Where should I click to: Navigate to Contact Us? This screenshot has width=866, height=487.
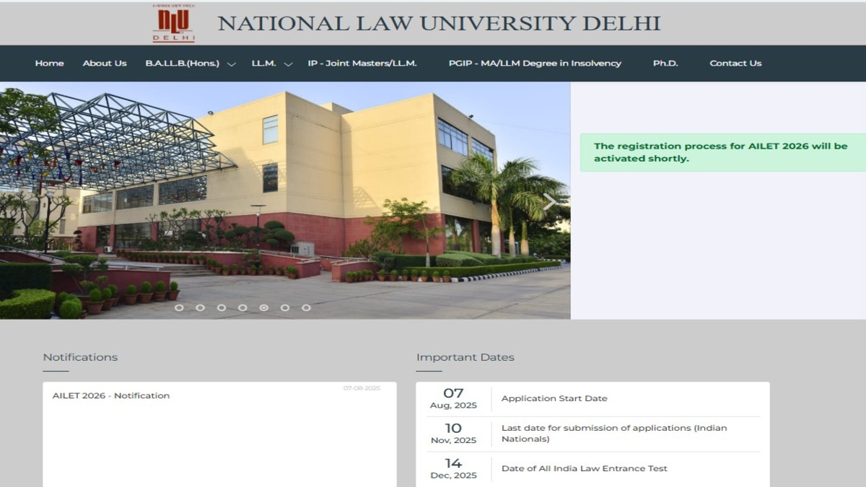735,63
